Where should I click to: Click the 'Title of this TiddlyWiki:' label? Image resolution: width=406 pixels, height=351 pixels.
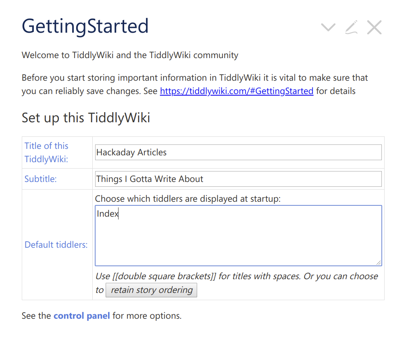coord(46,153)
